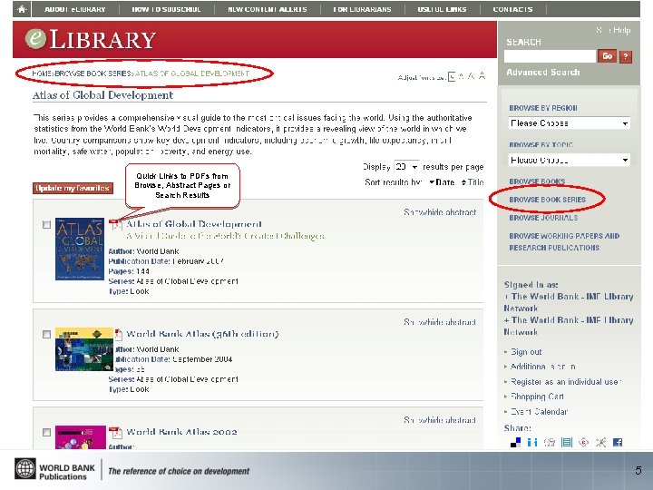Viewport: 653px width, 490px height.
Task: Share on Facebook icon
Action: pos(618,442)
